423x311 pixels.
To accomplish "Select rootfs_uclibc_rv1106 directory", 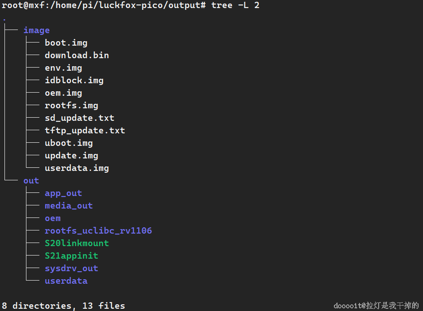I will click(x=98, y=231).
